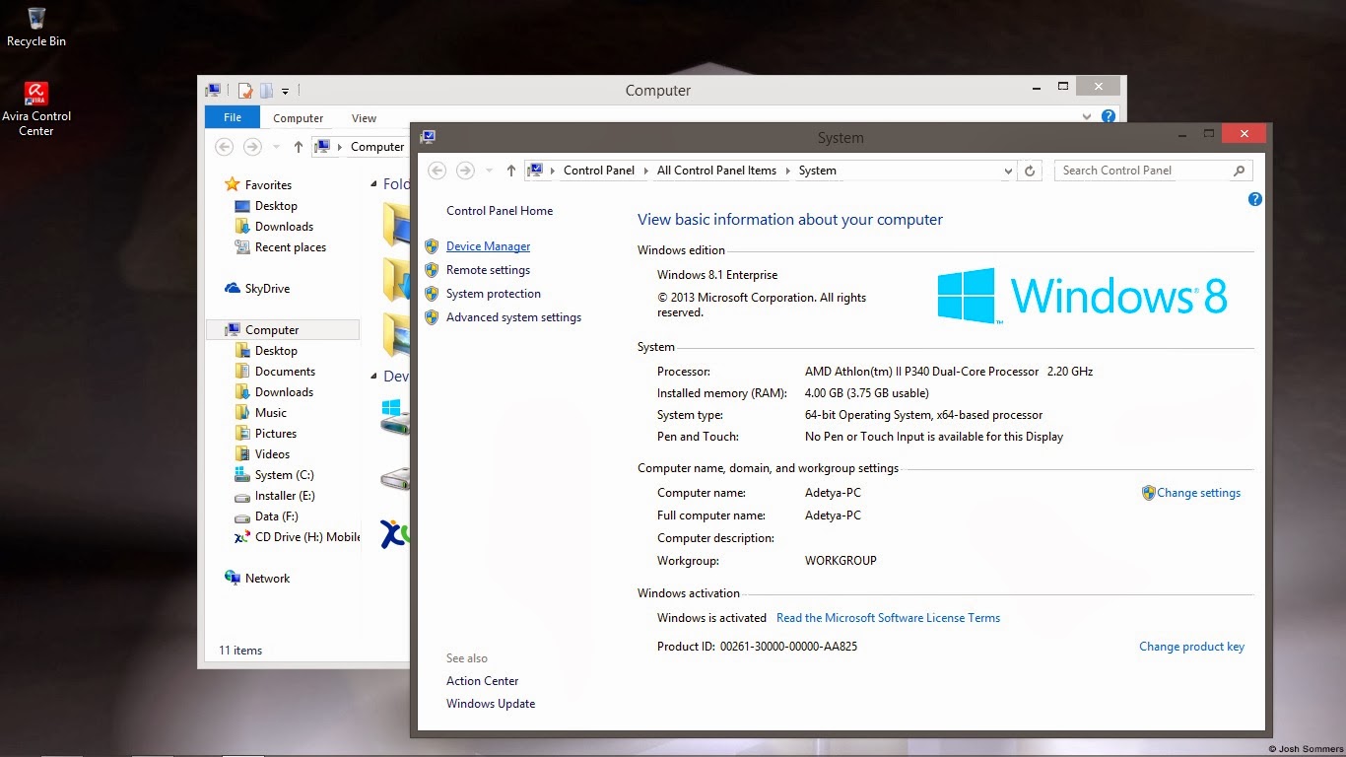Open the arrow after All Control Panel Items
This screenshot has width=1346, height=757.
click(788, 171)
